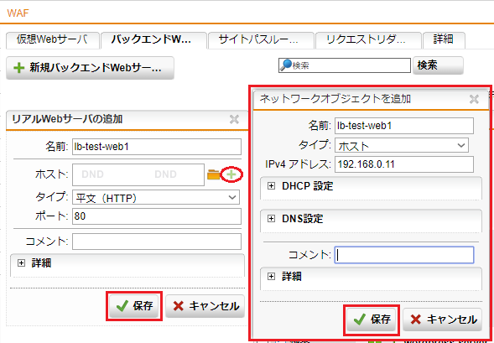
Task: Switch to the サイトパスルー... tab
Action: click(260, 40)
